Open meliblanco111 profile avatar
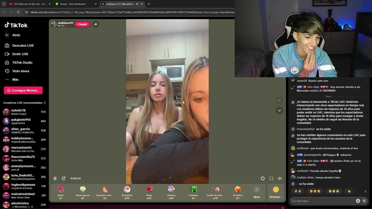This screenshot has width=372, height=209. coord(54,24)
